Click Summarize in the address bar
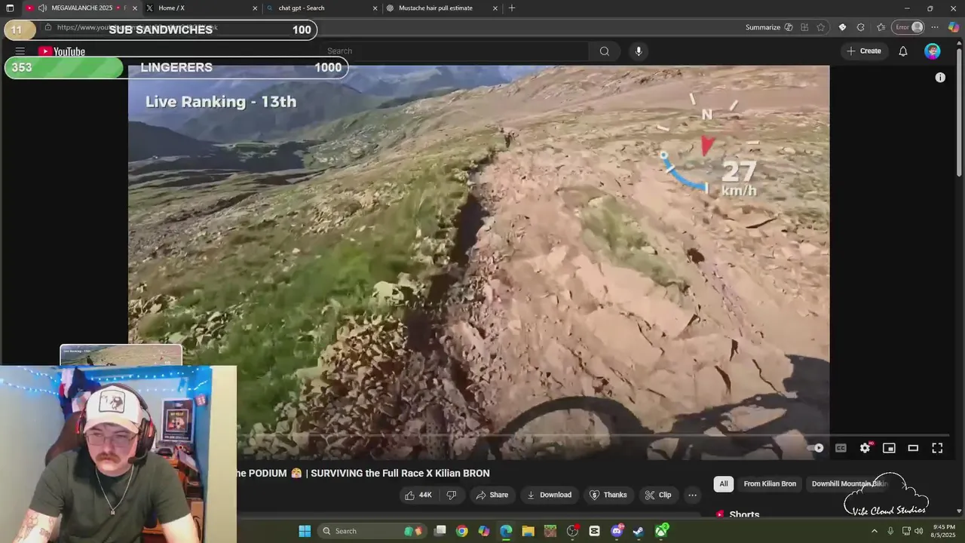 point(769,27)
